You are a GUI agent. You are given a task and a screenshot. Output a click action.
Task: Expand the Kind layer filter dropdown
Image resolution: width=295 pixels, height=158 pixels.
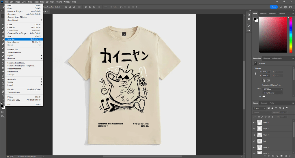pos(259,108)
